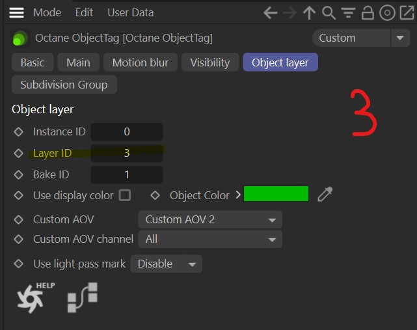Open the hamburger menu in Attribute Manager

[x=16, y=13]
